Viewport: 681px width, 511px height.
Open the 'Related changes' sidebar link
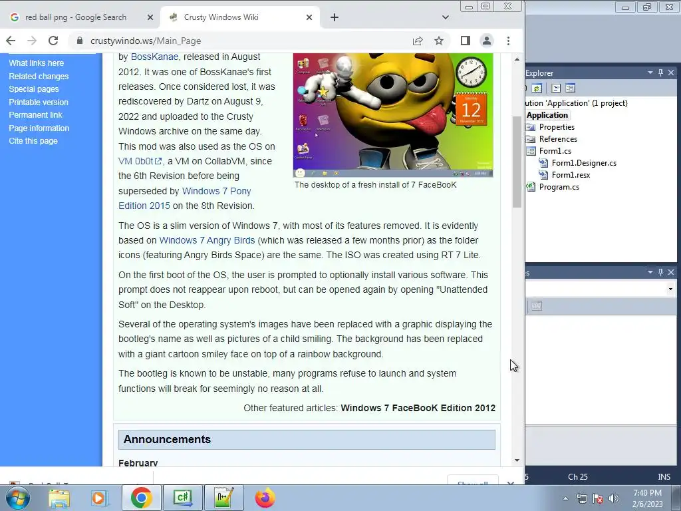[x=39, y=76]
